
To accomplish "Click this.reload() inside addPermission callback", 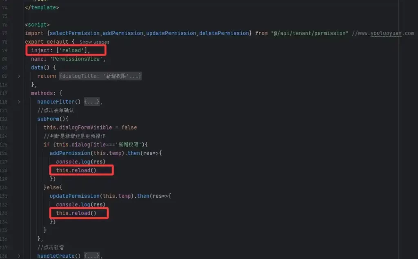I will coord(76,170).
